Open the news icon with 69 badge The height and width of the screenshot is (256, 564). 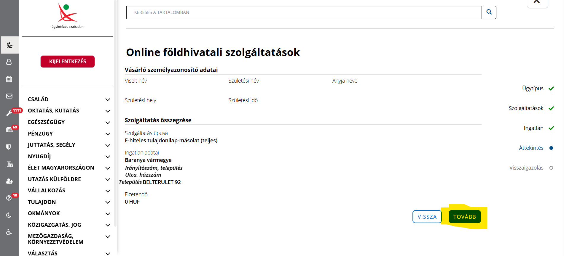click(9, 130)
